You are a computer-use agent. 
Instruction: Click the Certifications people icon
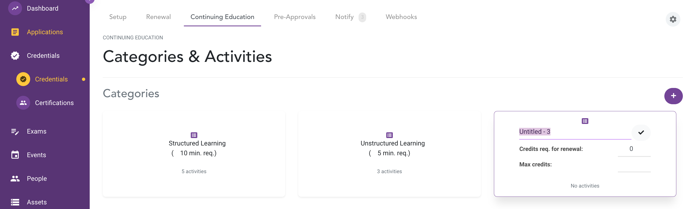(x=23, y=103)
